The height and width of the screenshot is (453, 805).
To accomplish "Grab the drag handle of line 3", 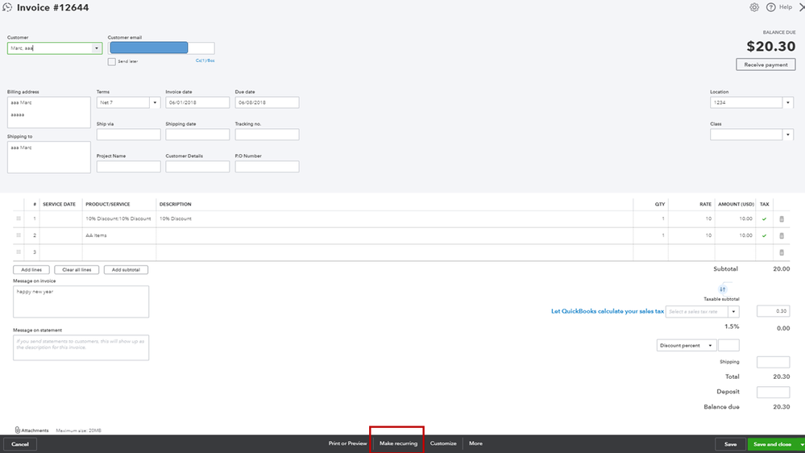I will tap(19, 251).
